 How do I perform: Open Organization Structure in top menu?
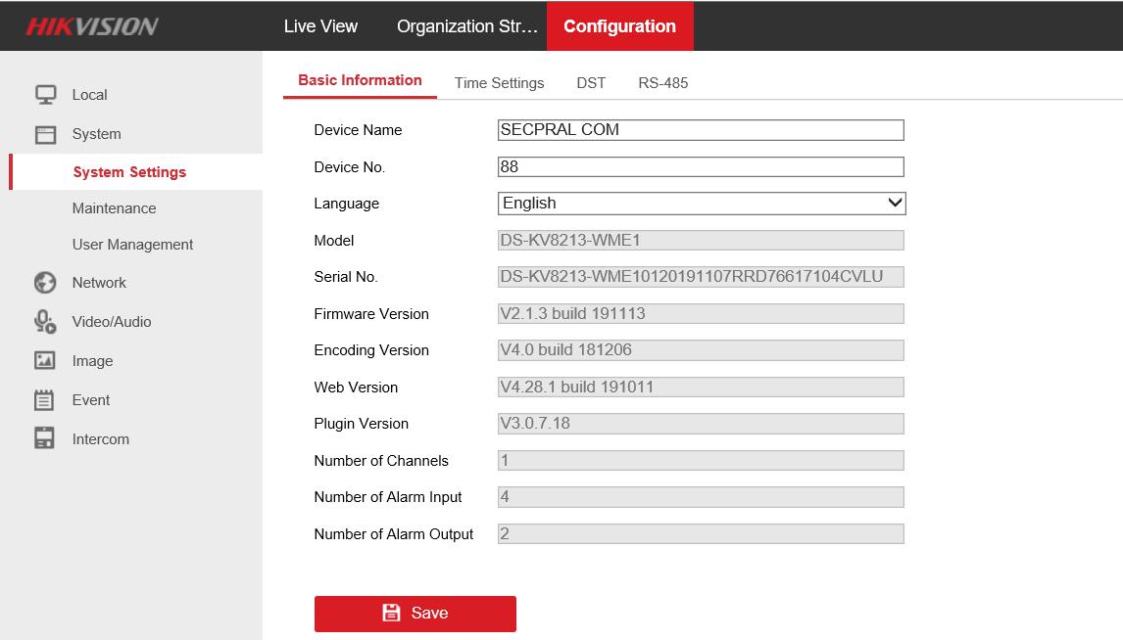[x=467, y=26]
